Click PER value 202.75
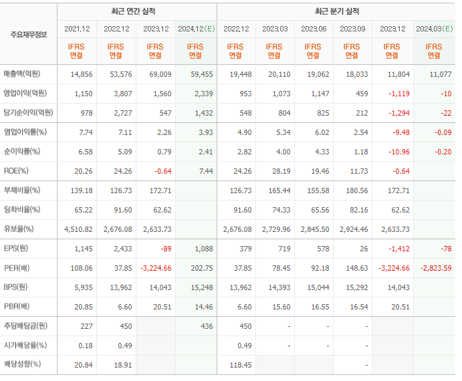The height and width of the screenshot is (381, 462). (202, 269)
